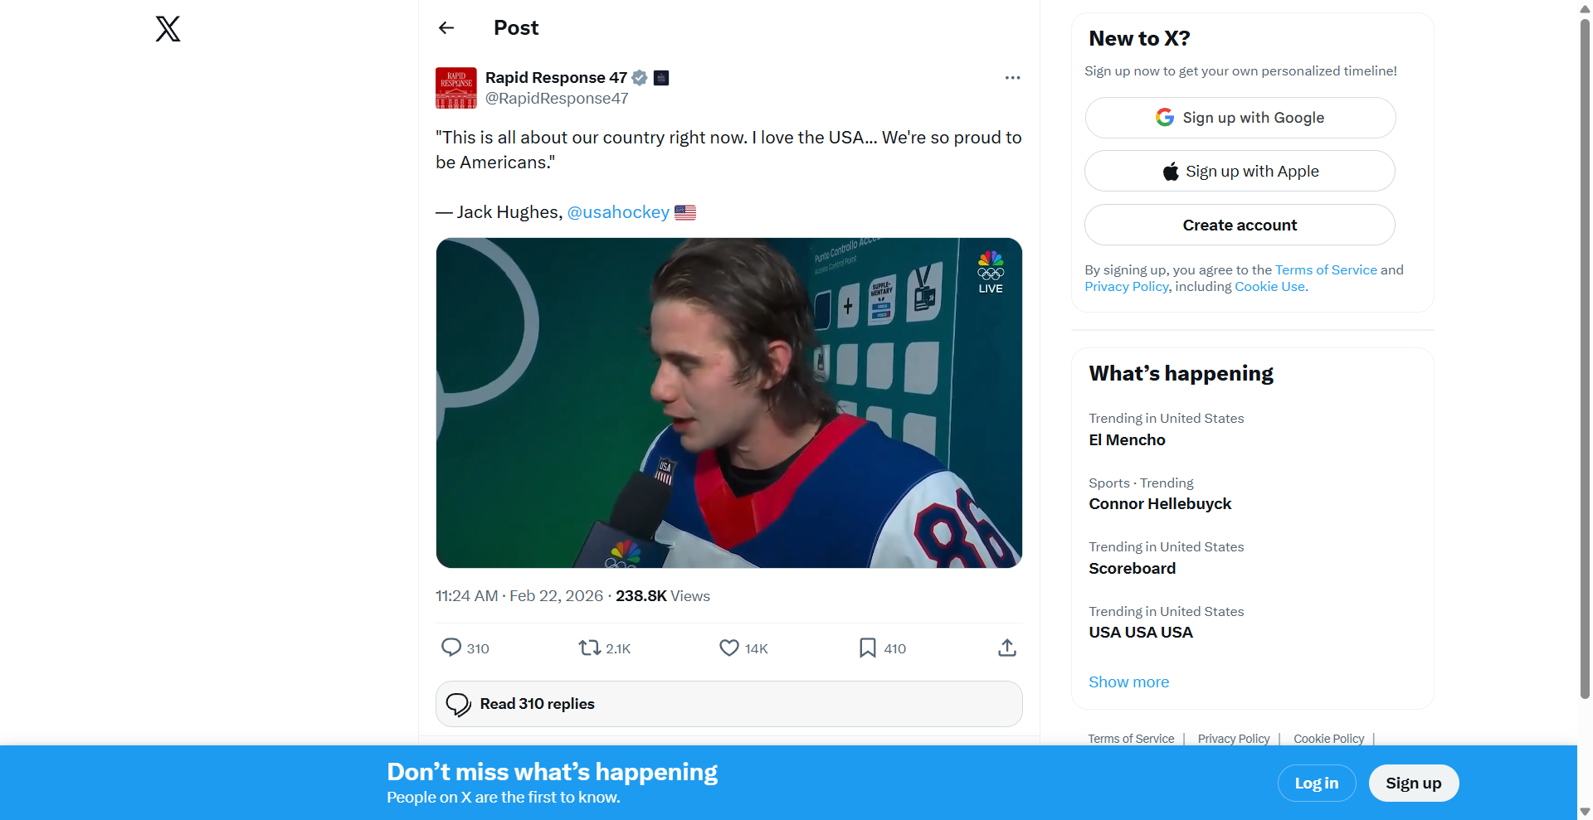This screenshot has width=1593, height=820.
Task: Click the verified badge next to Rapid Response 47
Action: click(x=640, y=78)
